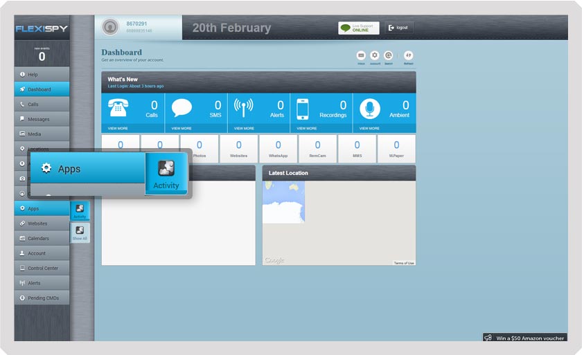Click VIEW MORE under SMS
Viewport: 584px width, 355px height.
pyautogui.click(x=182, y=129)
